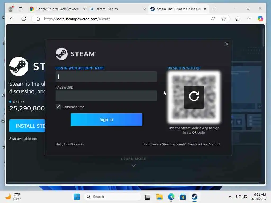Open the Windows Start menu
271x203 pixels.
tap(77, 197)
